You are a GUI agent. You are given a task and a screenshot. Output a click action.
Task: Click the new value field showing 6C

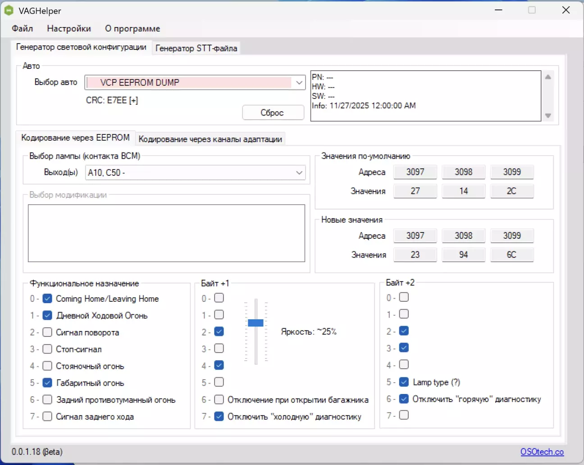(511, 255)
